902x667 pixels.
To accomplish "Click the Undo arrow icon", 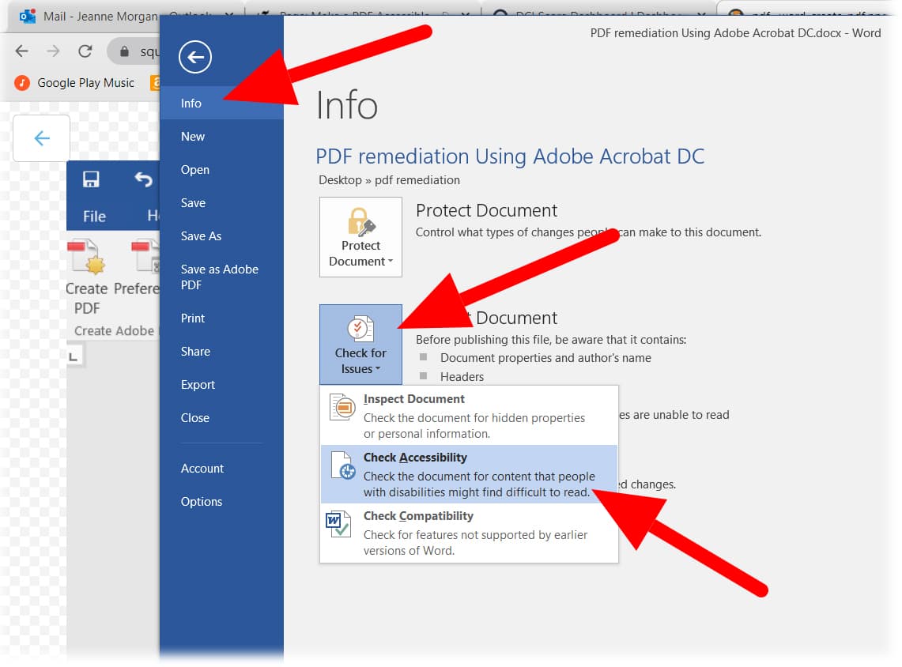I will tap(143, 180).
